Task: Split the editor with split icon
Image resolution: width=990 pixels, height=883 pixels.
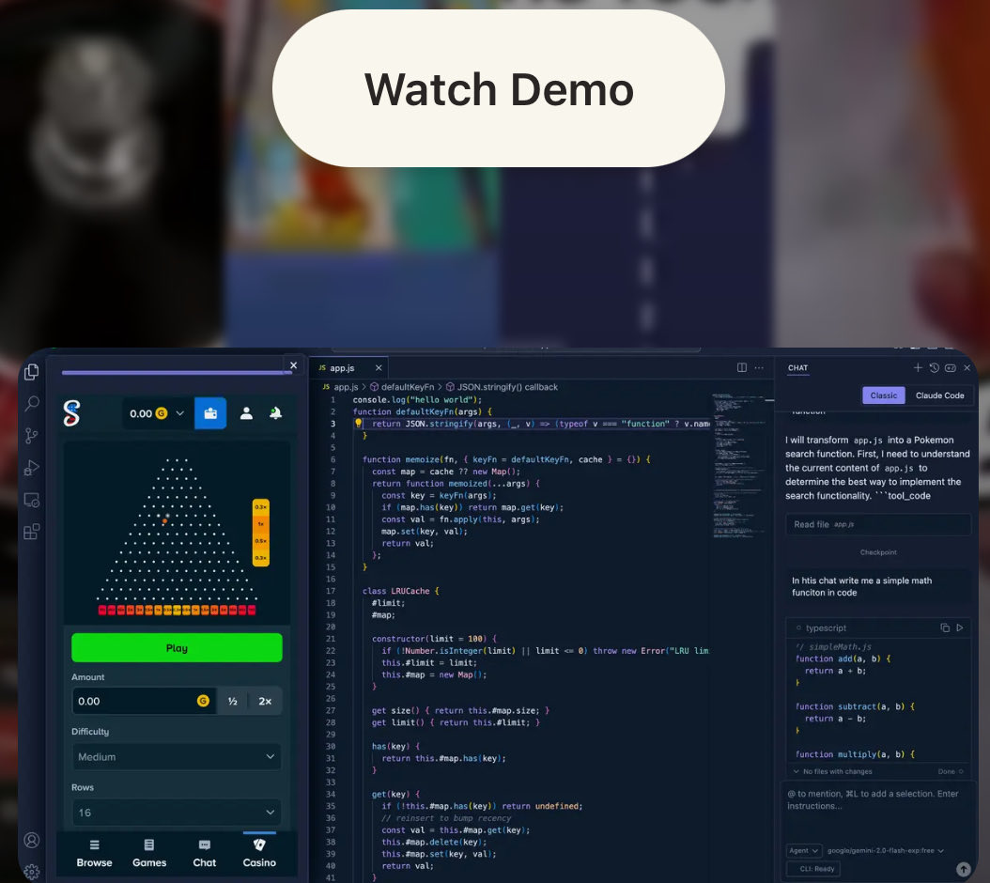Action: pos(742,367)
